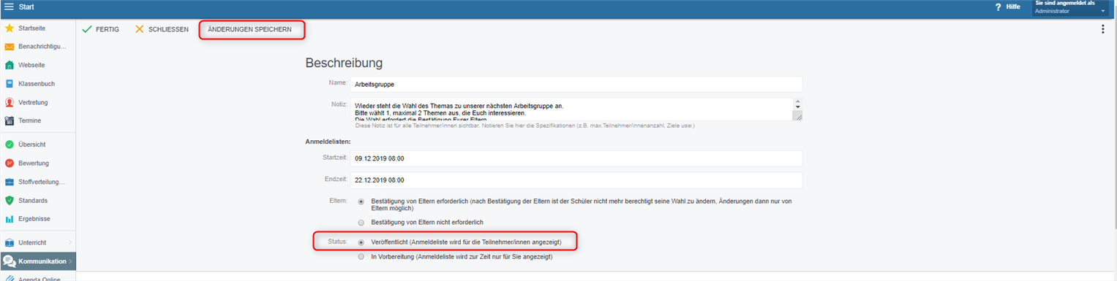Viewport: 1117px width, 281px height.
Task: Click the Stoffverteilung briefcase icon
Action: click(x=10, y=182)
